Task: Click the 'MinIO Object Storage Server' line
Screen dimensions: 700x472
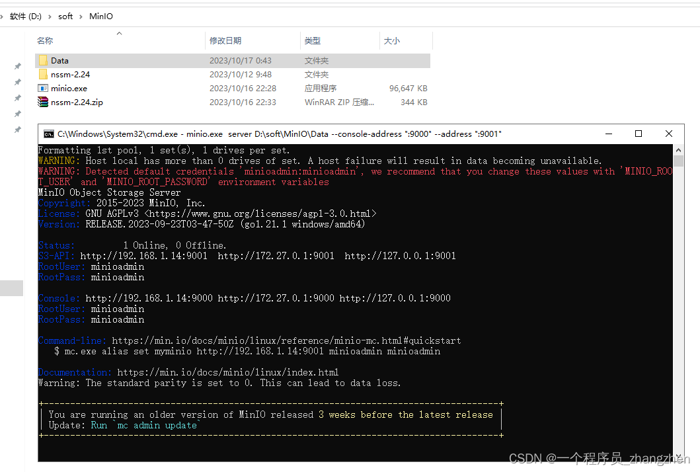Action: point(109,192)
